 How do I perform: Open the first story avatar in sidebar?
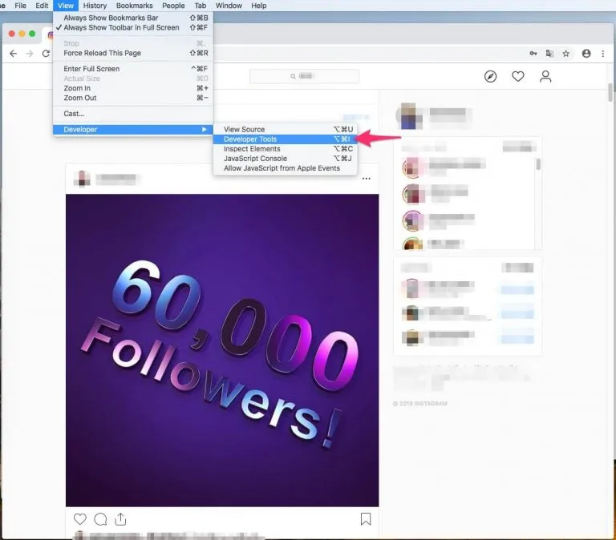(412, 167)
